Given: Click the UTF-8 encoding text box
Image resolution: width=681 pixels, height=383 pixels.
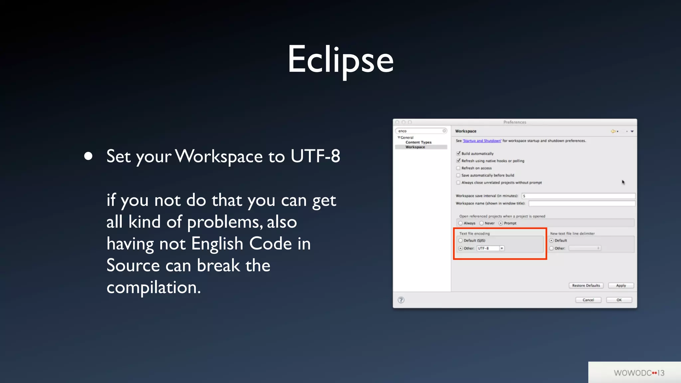Looking at the screenshot, I should tap(488, 248).
